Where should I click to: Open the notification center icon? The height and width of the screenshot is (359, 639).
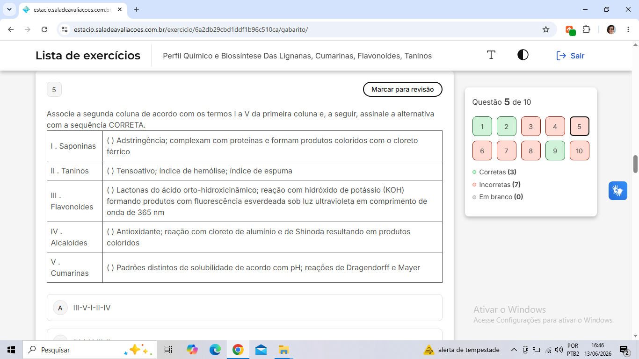(624, 350)
